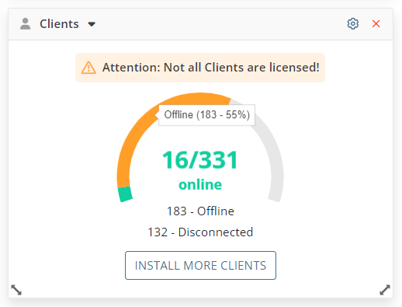The width and height of the screenshot is (402, 307).
Task: Click the Clients title text
Action: (59, 24)
